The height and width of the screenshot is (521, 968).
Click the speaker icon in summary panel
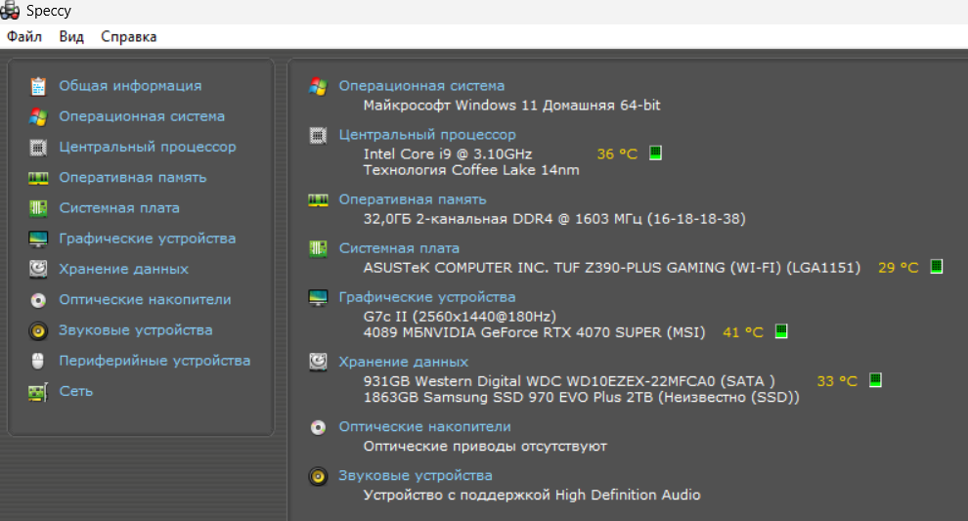(318, 476)
